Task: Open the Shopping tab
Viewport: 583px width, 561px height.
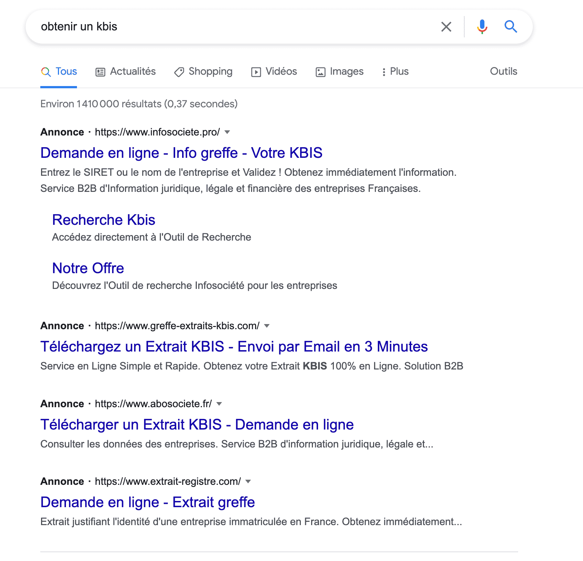Action: (203, 71)
